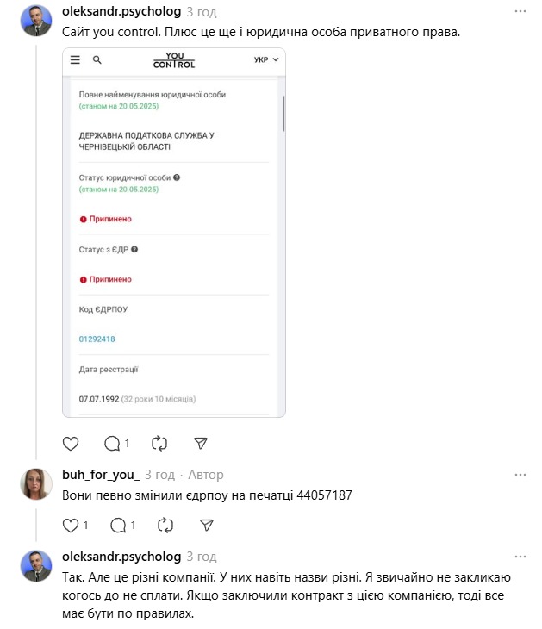Open avatar of the last oleksandr.psycholog reply
The width and height of the screenshot is (542, 629).
point(36,566)
